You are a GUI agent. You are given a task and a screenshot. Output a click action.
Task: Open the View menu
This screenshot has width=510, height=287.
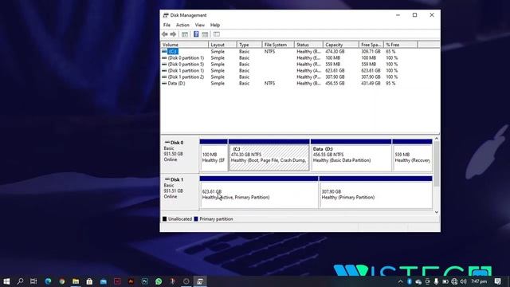pos(200,25)
